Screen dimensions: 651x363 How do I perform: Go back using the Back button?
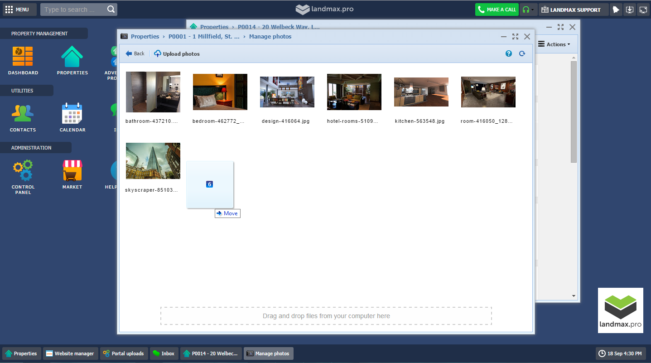tap(135, 53)
